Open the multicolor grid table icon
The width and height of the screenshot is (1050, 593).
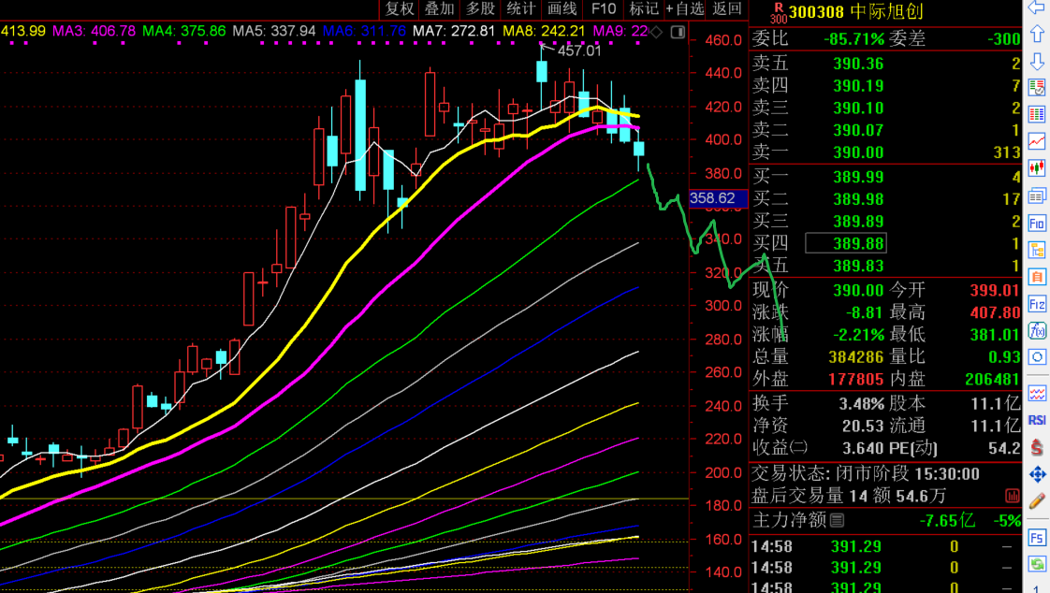1037,114
